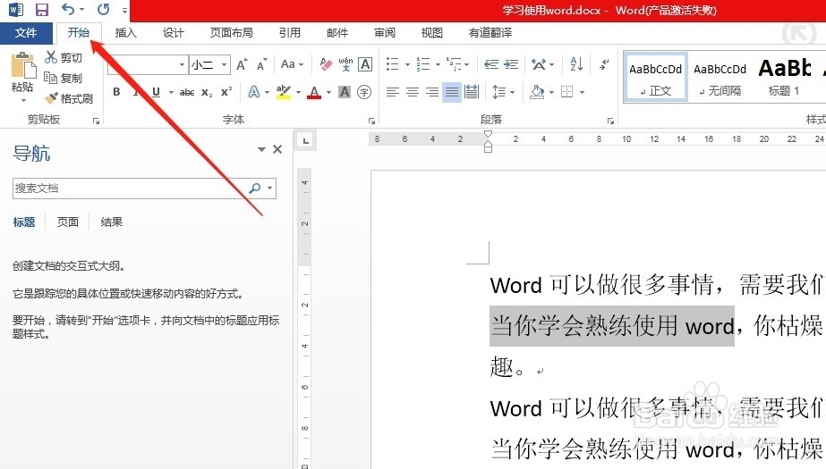Image resolution: width=826 pixels, height=469 pixels.
Task: Switch to the Page Layout (页面布局) tab
Action: coord(231,32)
